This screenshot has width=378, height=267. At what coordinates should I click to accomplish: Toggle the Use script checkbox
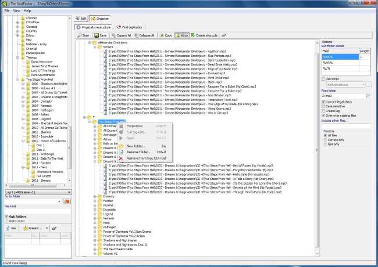(324, 78)
